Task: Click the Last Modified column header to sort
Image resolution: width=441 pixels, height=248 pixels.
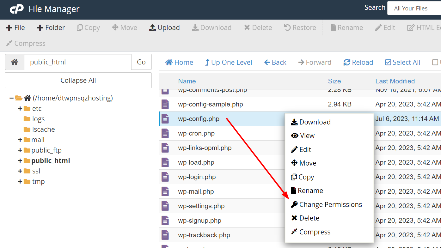Action: 395,81
